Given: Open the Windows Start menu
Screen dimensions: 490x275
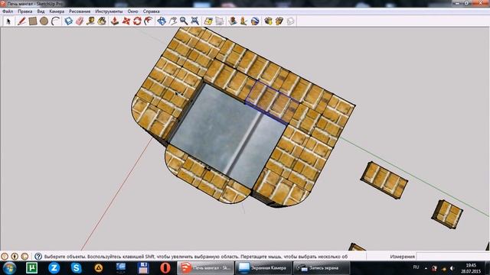Looking at the screenshot, I should coord(9,268).
